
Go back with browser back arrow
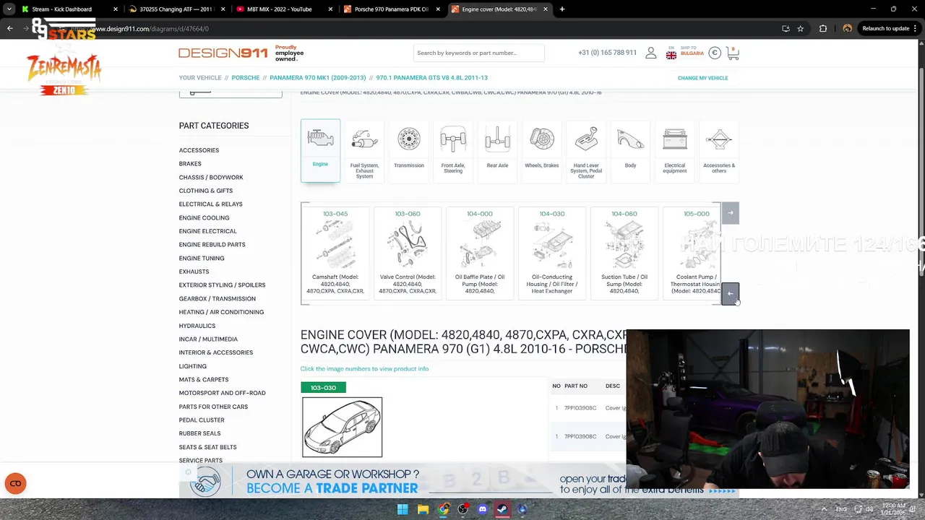9,29
